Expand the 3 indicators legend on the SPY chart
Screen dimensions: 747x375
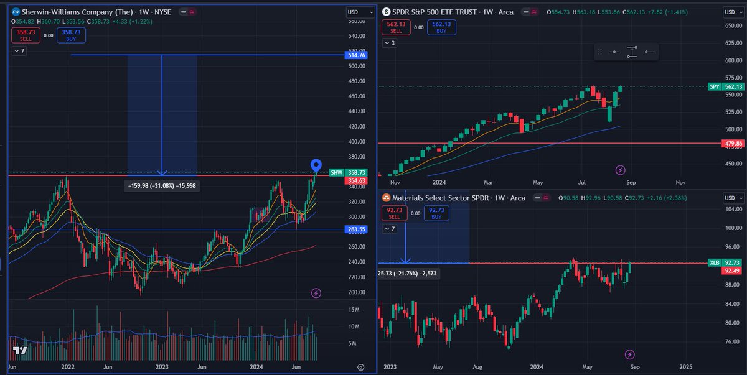click(390, 43)
